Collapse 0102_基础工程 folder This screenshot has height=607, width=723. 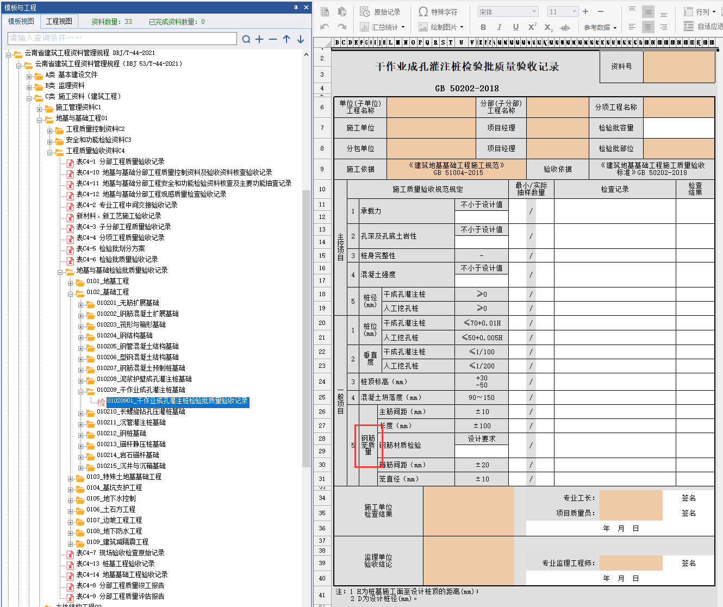[71, 294]
